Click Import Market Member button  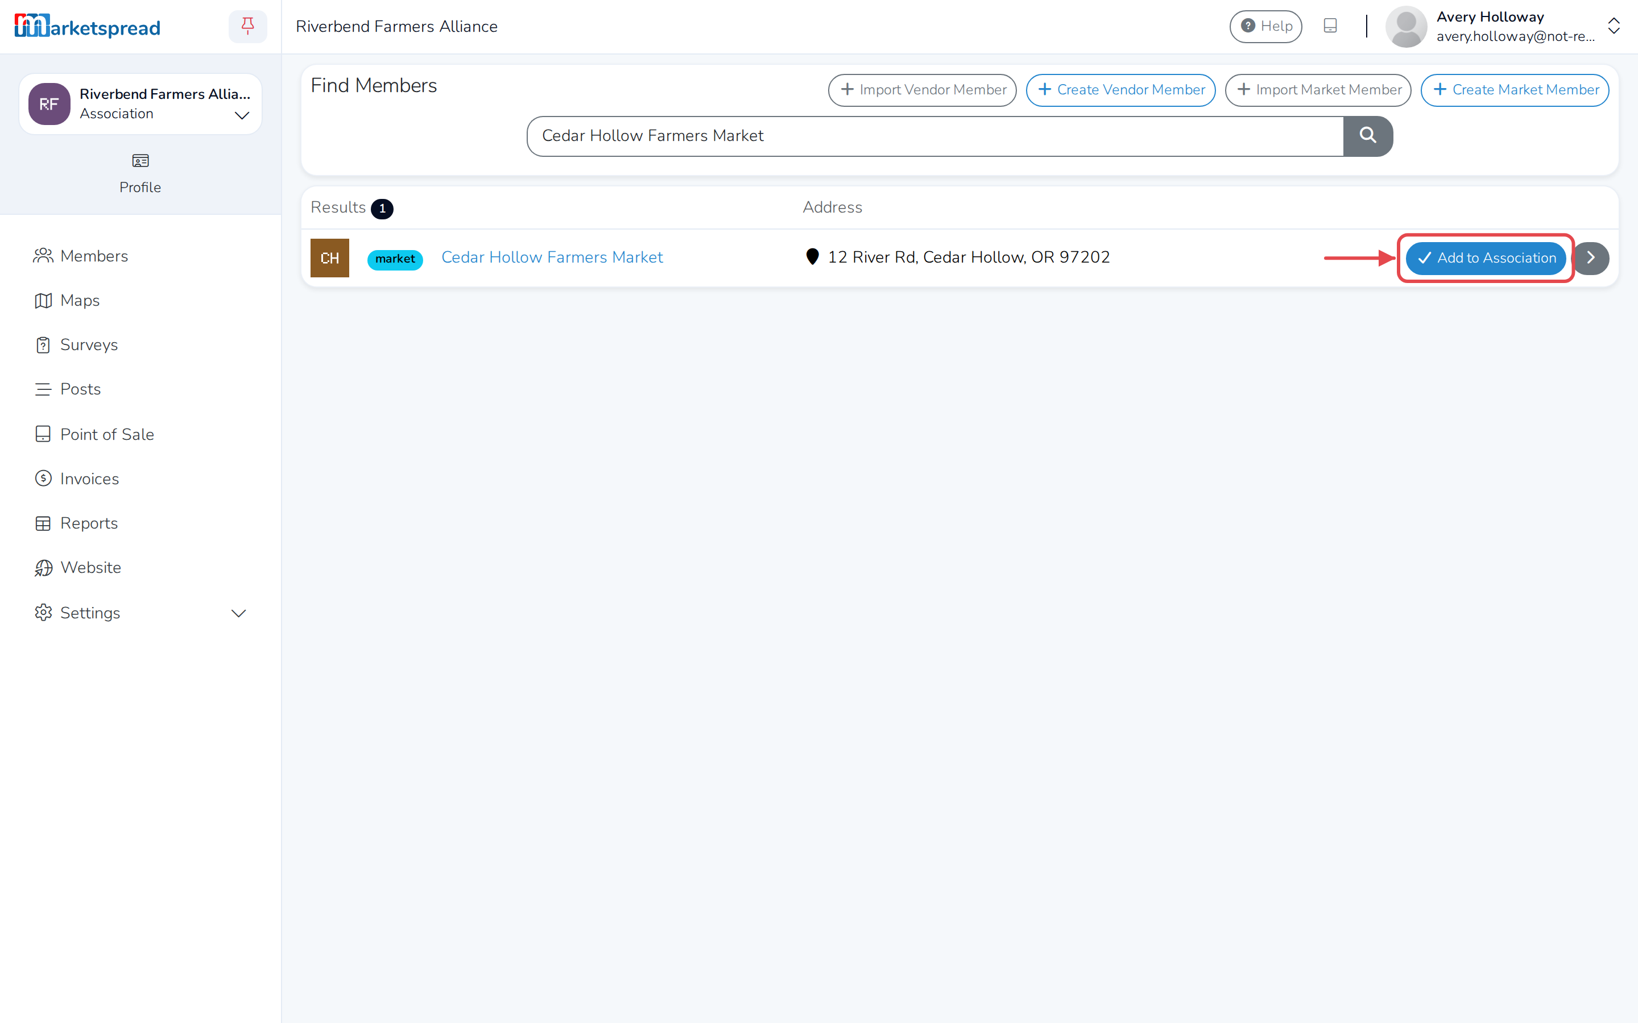(x=1318, y=90)
